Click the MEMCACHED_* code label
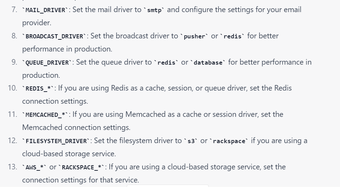The image size is (340, 187). click(x=45, y=115)
